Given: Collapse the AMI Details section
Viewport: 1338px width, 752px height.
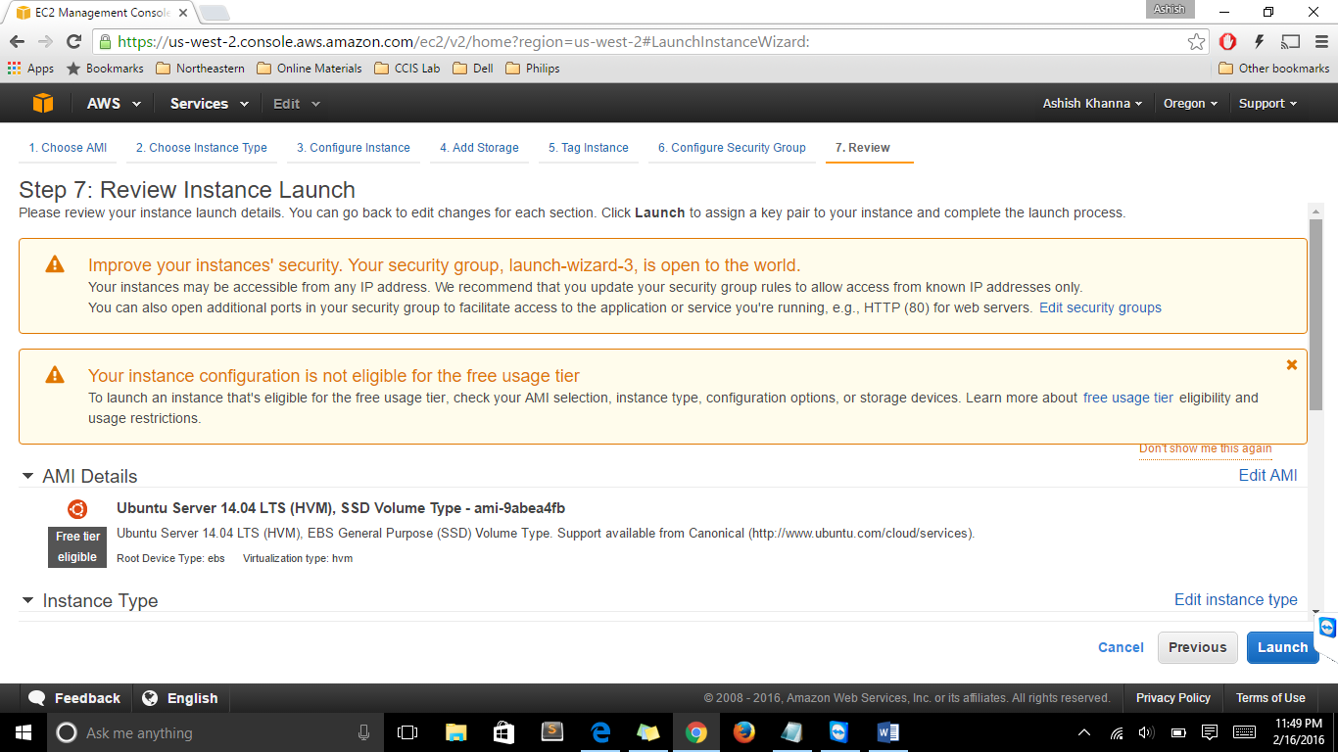Looking at the screenshot, I should (x=28, y=477).
